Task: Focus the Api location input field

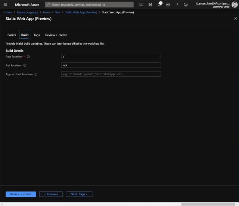Action: 111,65
